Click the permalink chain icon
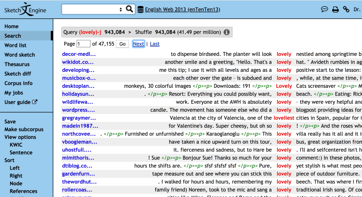 click(x=346, y=9)
